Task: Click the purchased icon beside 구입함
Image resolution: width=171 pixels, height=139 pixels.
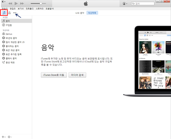Action: pyautogui.click(x=3, y=25)
